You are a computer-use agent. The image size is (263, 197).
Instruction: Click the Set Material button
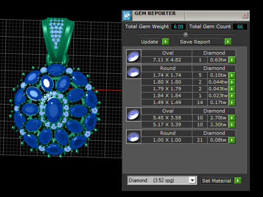point(217,181)
